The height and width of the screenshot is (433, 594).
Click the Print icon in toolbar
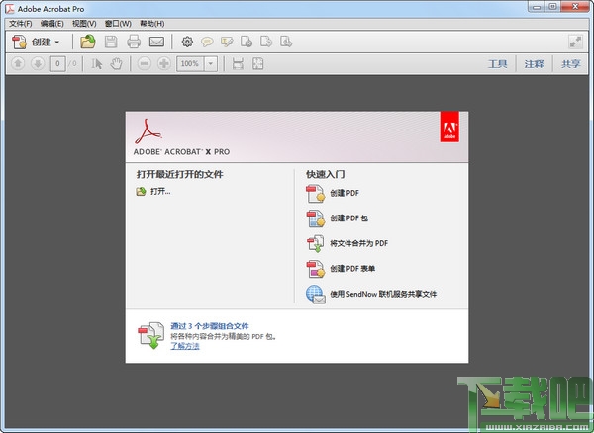134,42
